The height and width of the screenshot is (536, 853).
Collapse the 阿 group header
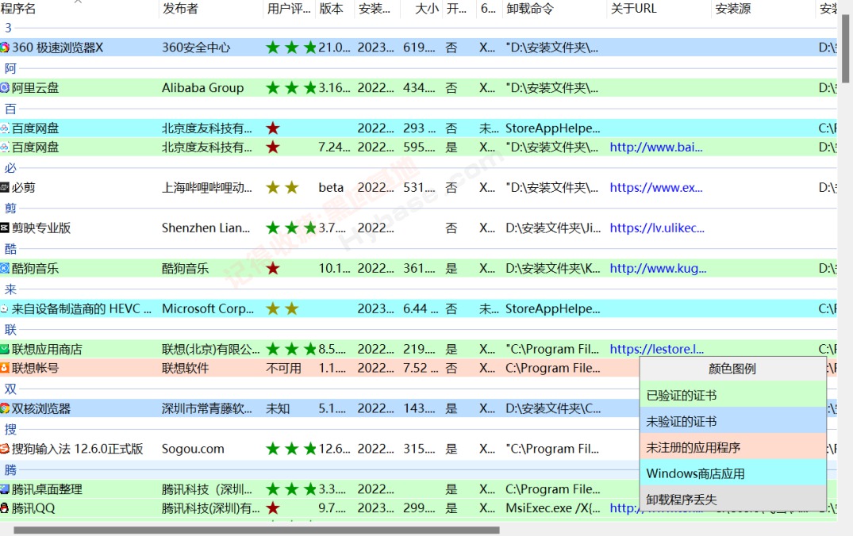[10, 68]
